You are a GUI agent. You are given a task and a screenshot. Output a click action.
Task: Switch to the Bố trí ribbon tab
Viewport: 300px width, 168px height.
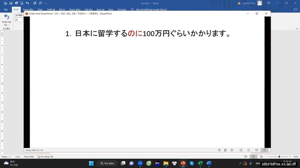pyautogui.click(x=62, y=9)
